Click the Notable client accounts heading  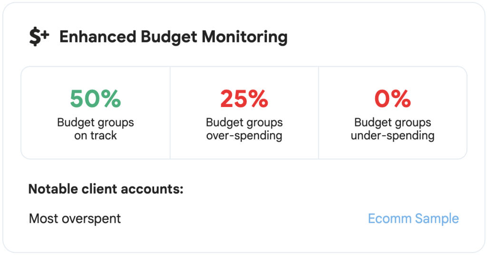(x=106, y=189)
